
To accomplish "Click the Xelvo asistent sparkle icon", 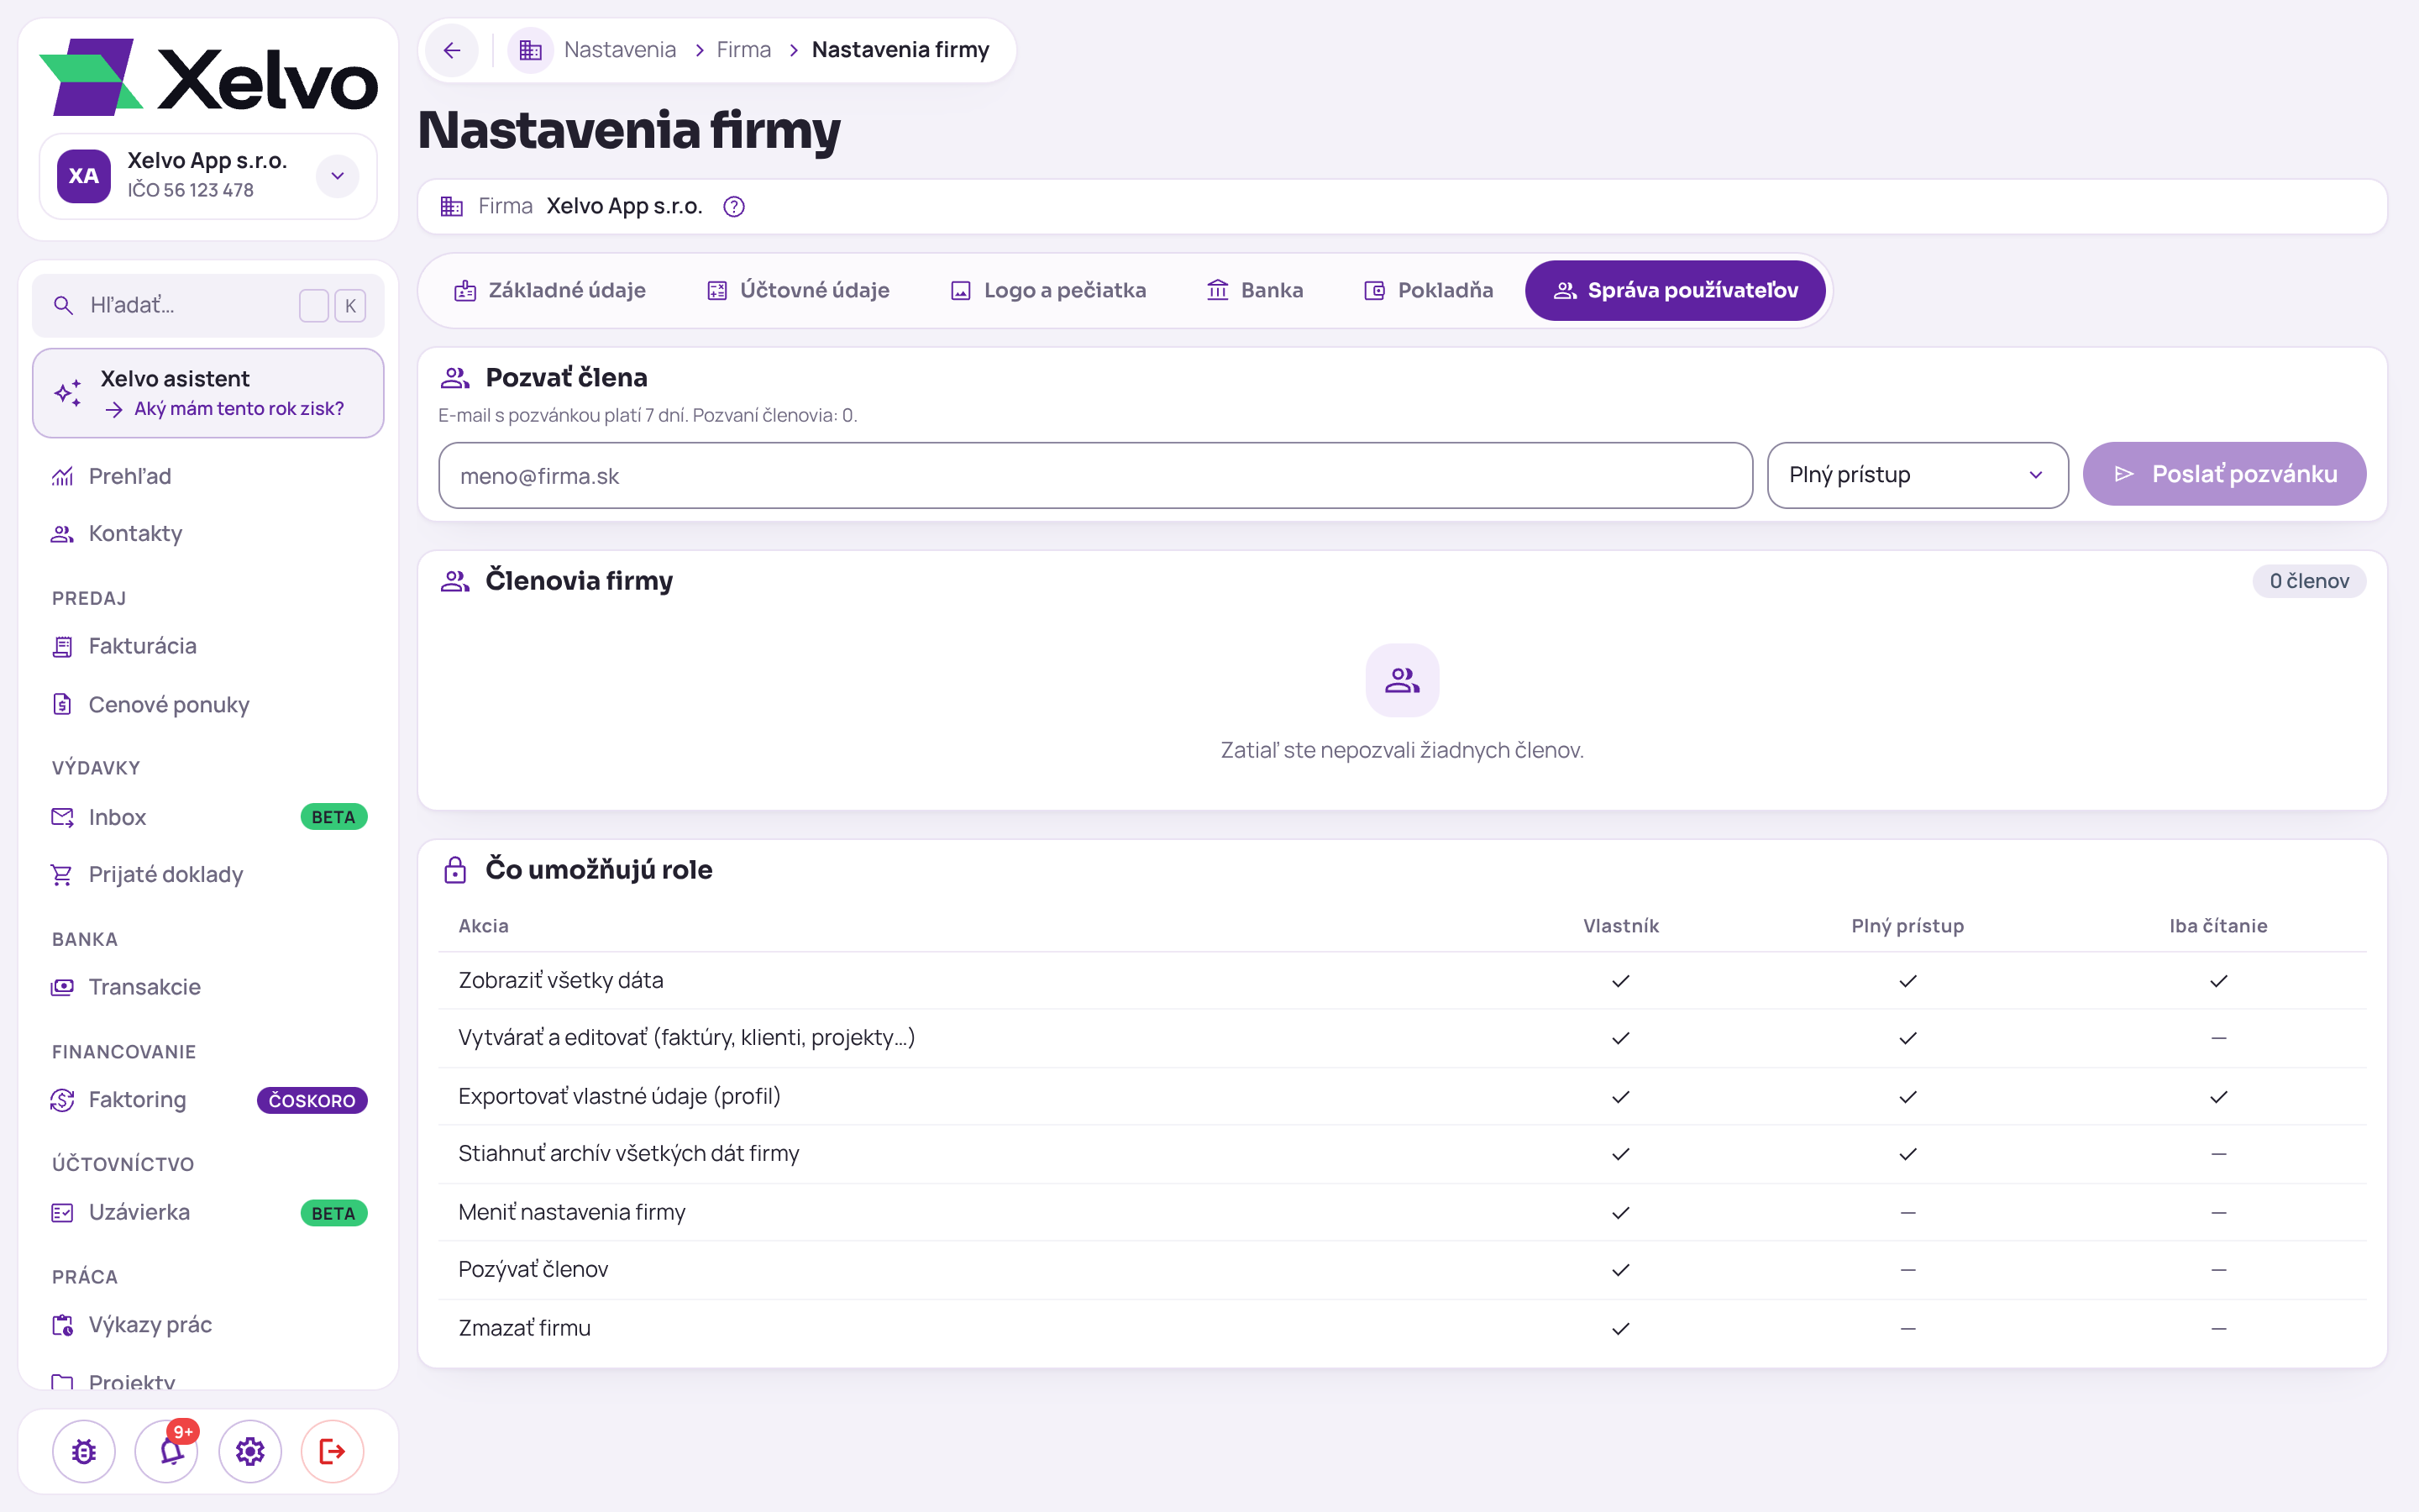I will (x=68, y=393).
